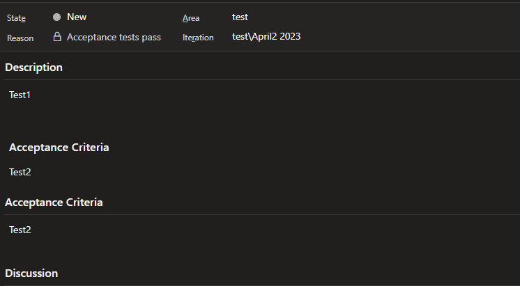Click the Acceptance Criteria heading inside the Description
This screenshot has height=286, width=520.
[x=59, y=148]
